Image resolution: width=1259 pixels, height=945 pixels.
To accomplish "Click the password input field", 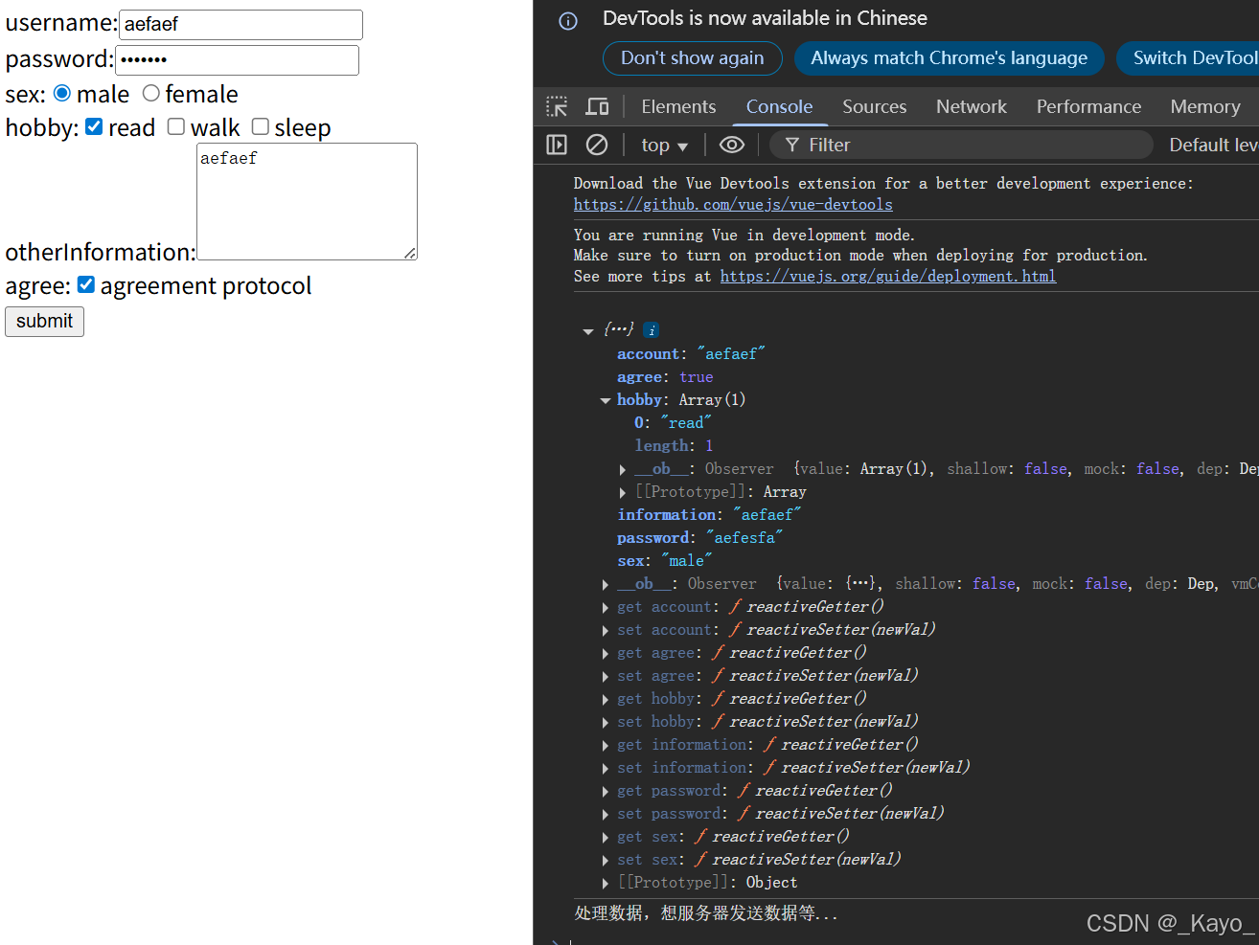I will click(x=237, y=59).
